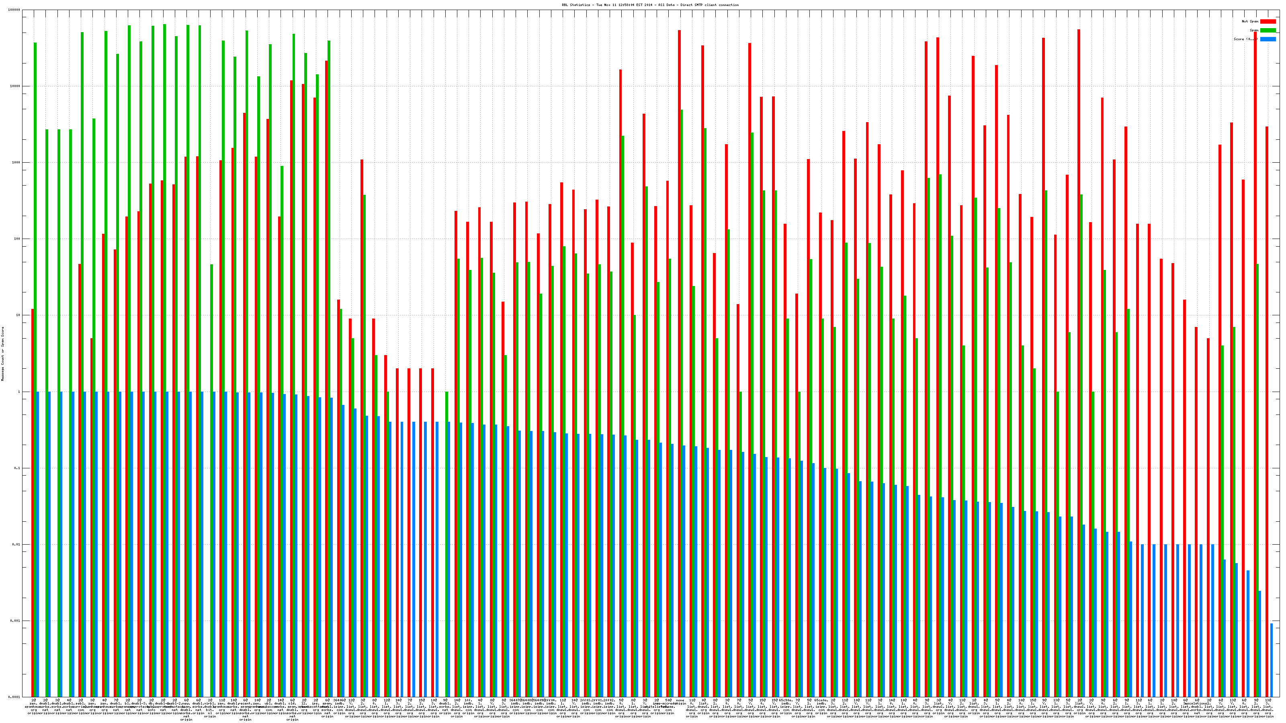
Task: Click the leftmost zen.spamhaus.org x-axis label
Action: (34, 707)
